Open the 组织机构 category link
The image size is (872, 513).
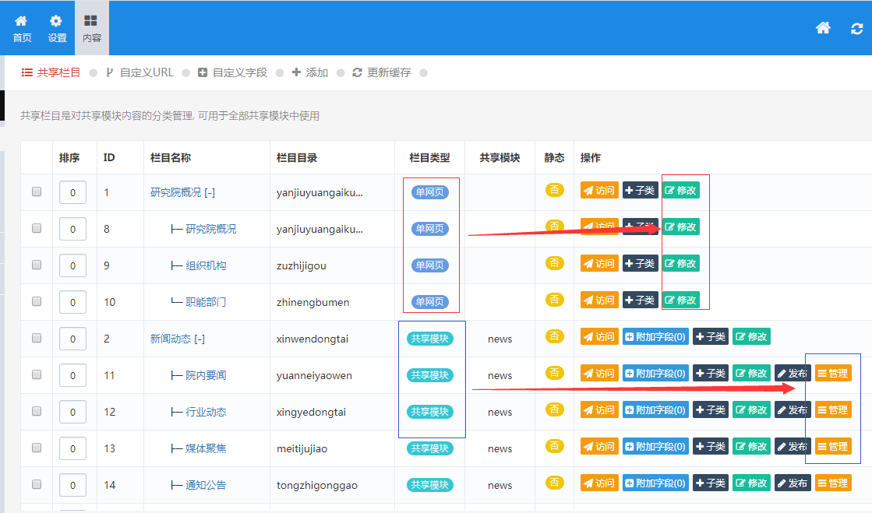coord(206,265)
